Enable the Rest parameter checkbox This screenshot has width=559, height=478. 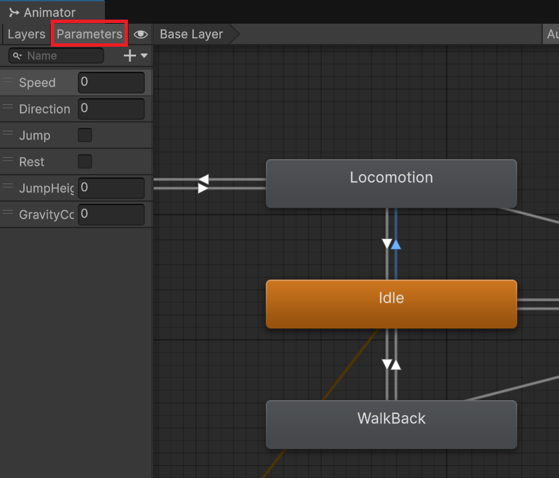85,162
